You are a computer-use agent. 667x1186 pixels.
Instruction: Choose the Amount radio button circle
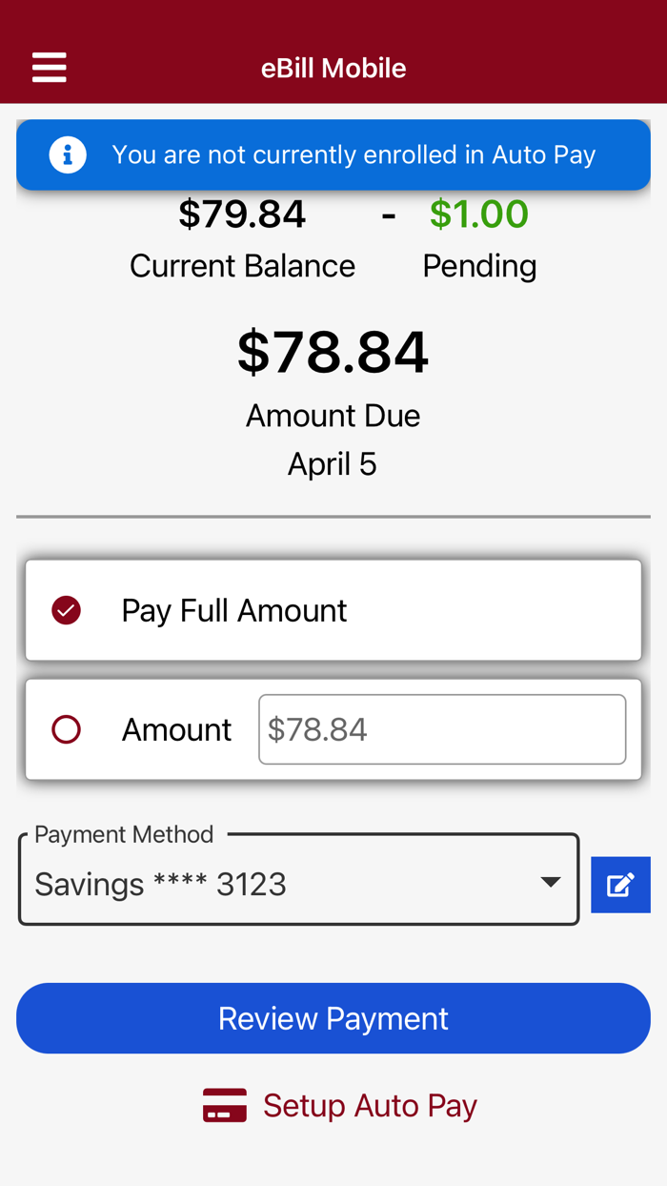pos(65,728)
